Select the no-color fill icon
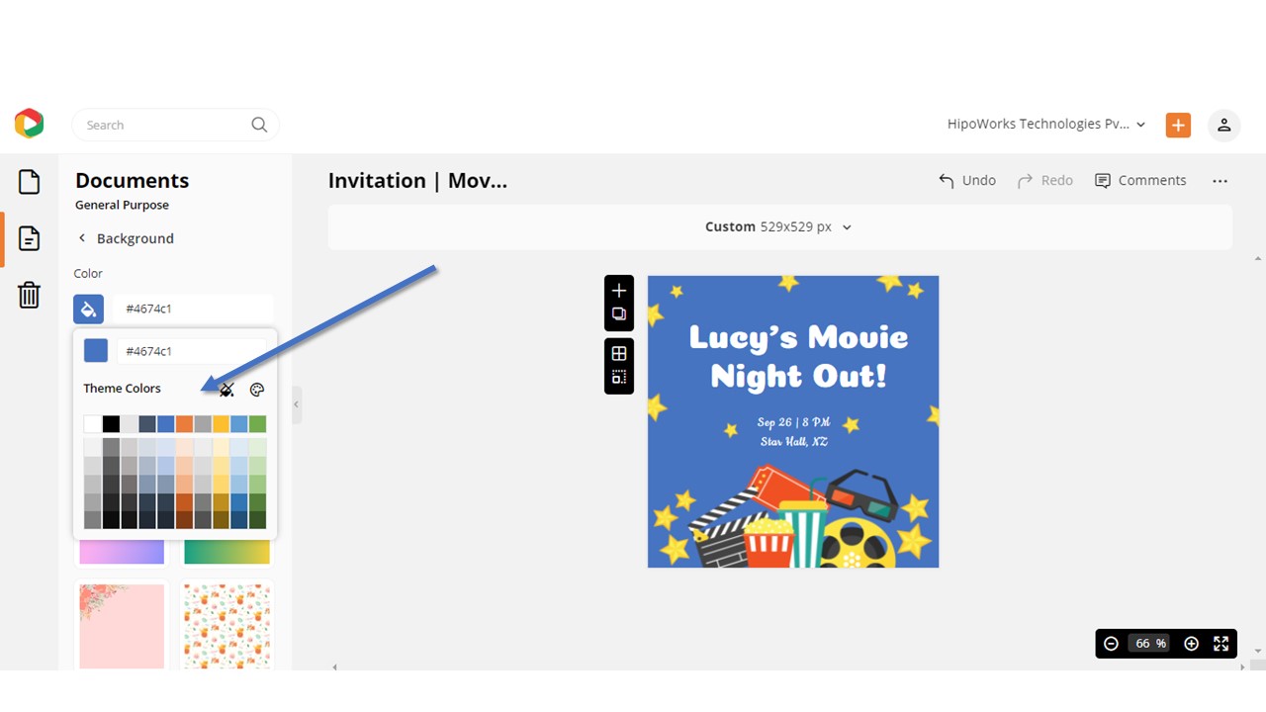The height and width of the screenshot is (712, 1266). click(x=226, y=389)
